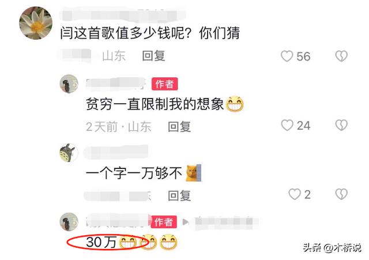The width and height of the screenshot is (369, 260).
Task: Open author avatar beside 贫穷 reply
Action: (69, 84)
